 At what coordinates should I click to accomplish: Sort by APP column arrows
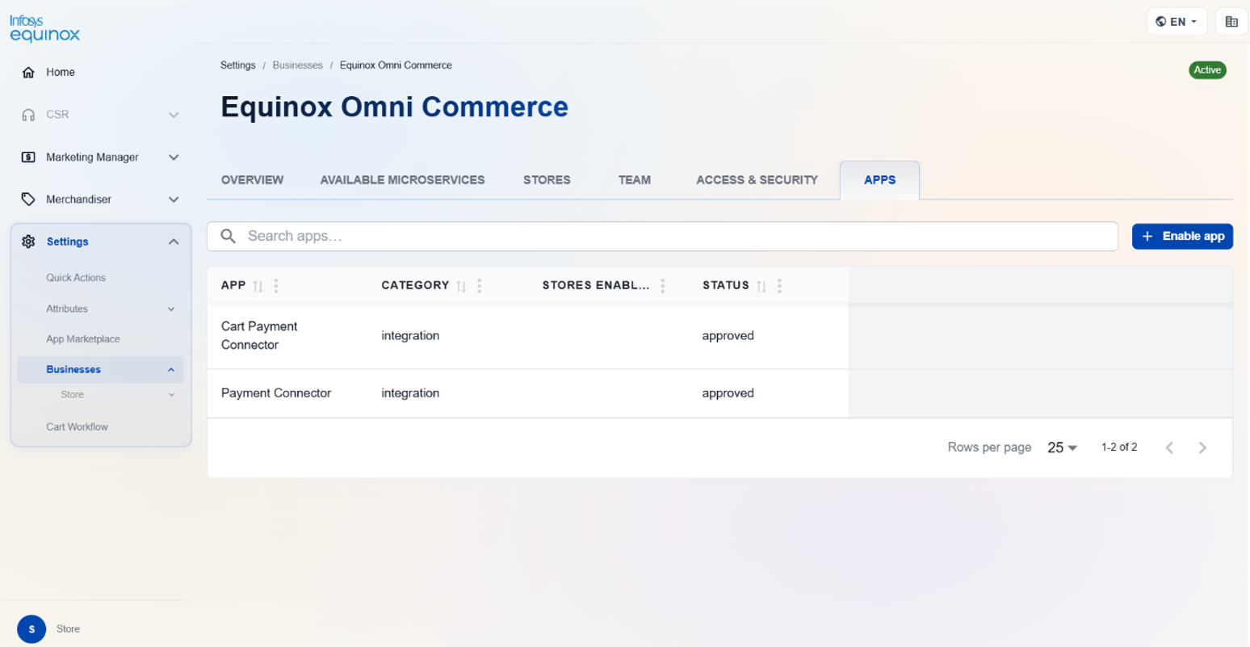258,286
